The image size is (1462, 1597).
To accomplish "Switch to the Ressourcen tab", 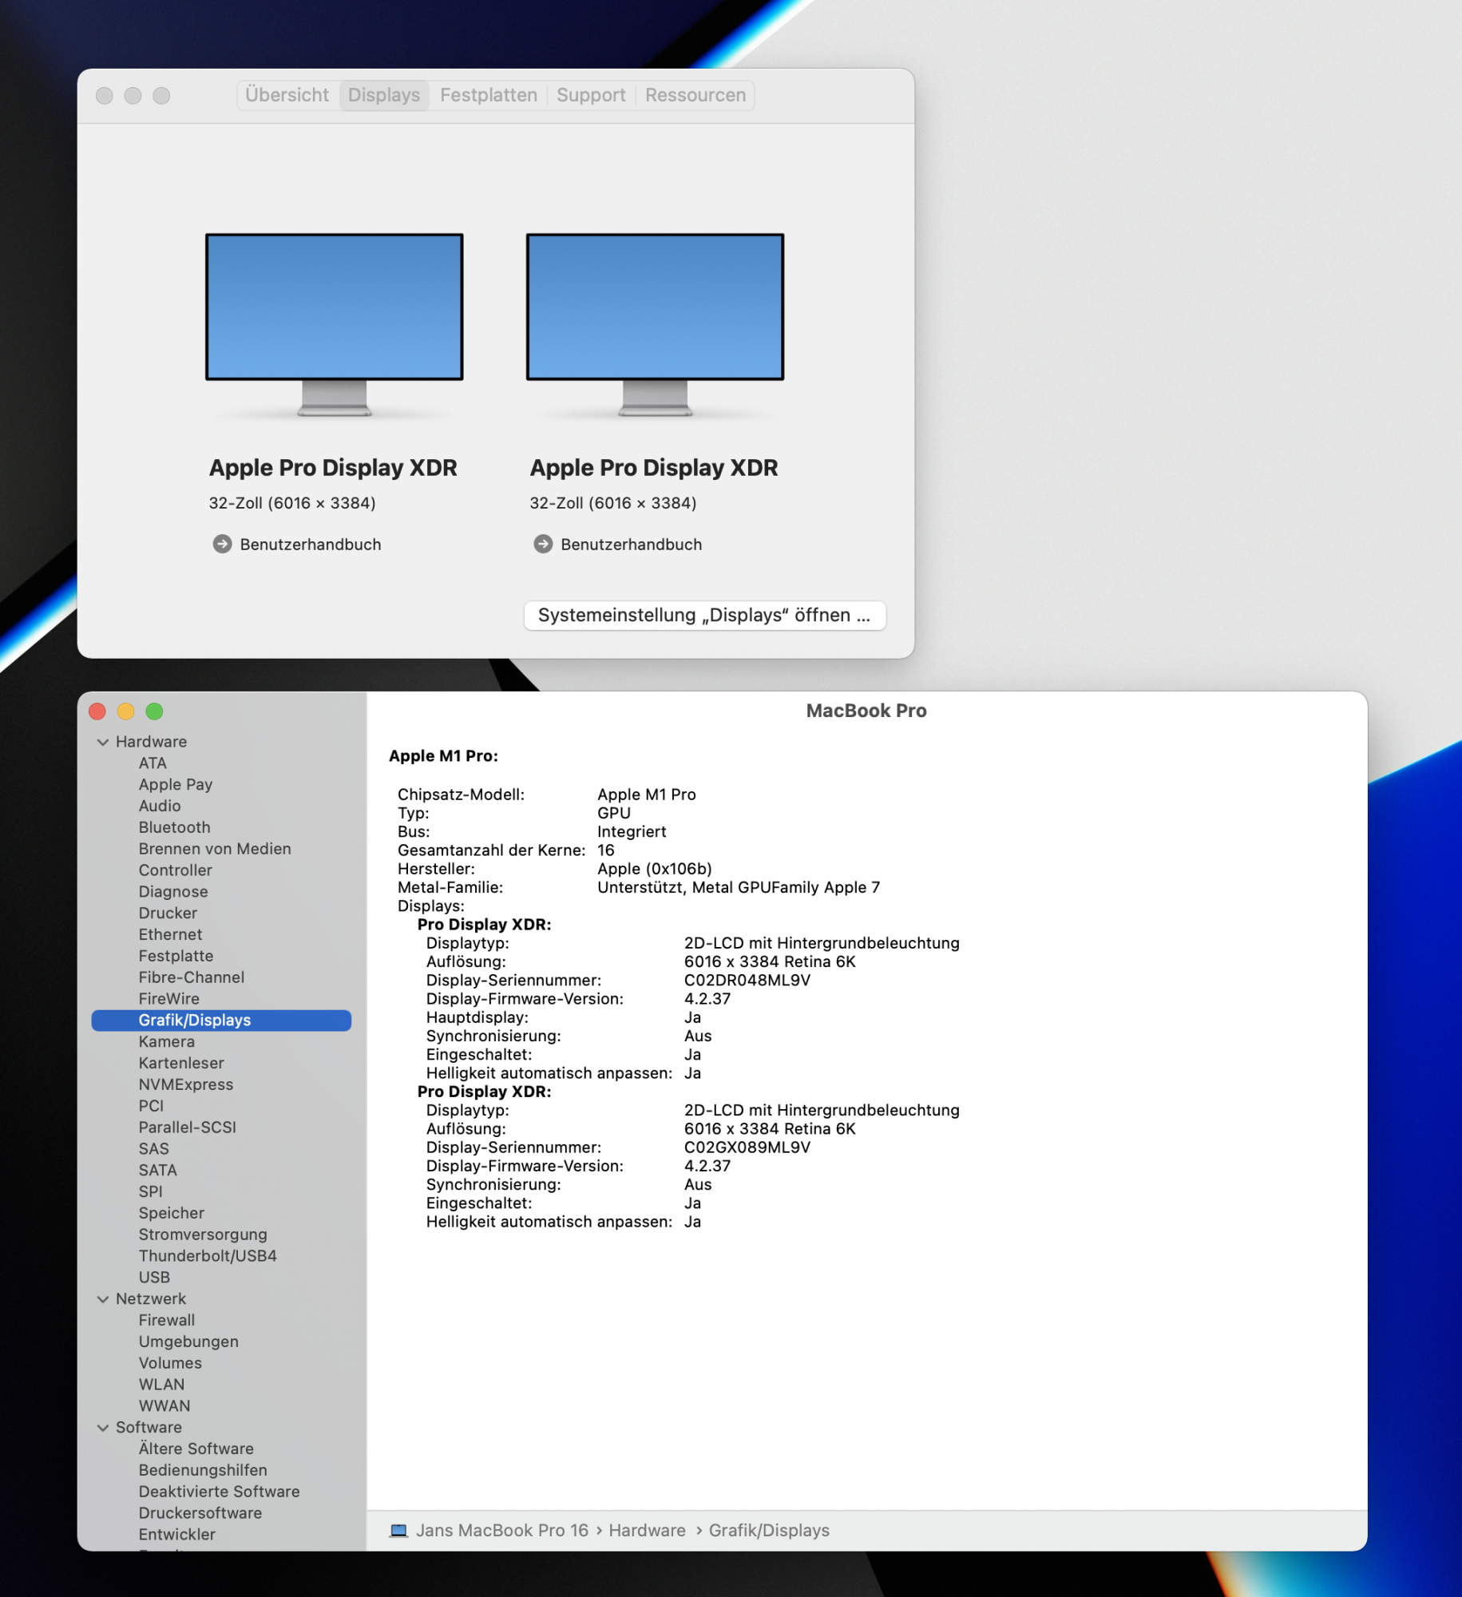I will click(x=695, y=95).
